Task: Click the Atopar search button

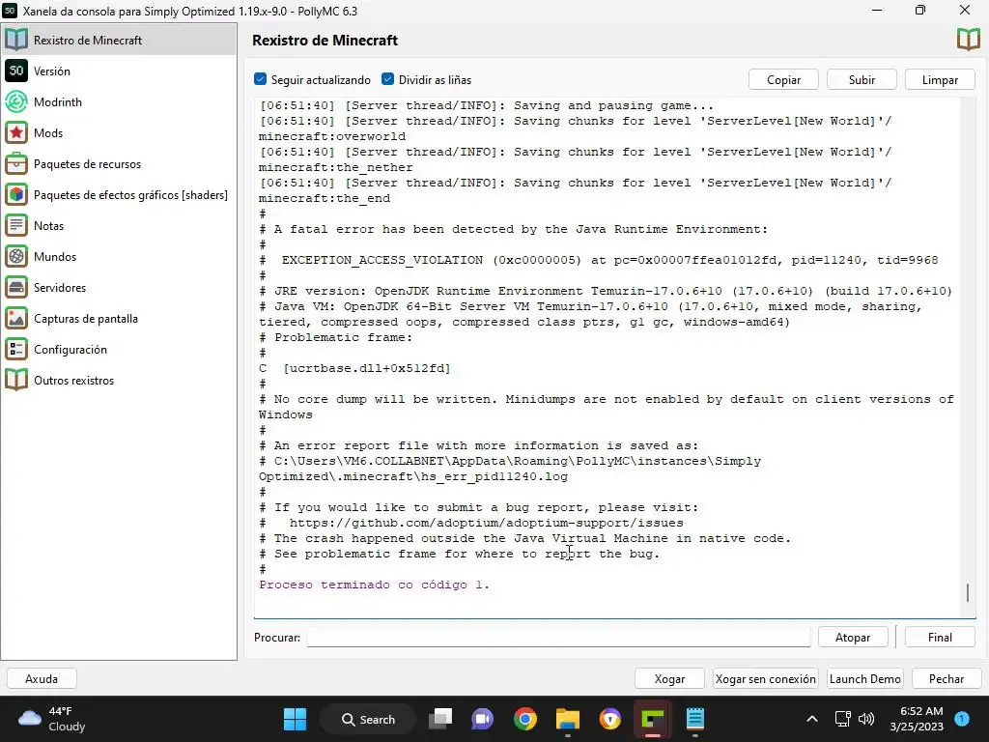Action: coord(853,638)
